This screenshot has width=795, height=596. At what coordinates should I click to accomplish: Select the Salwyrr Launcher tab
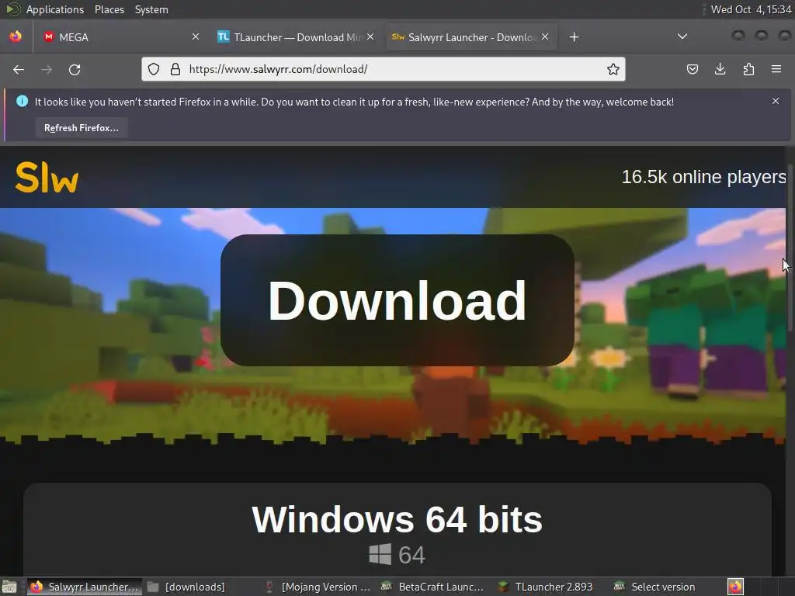471,37
